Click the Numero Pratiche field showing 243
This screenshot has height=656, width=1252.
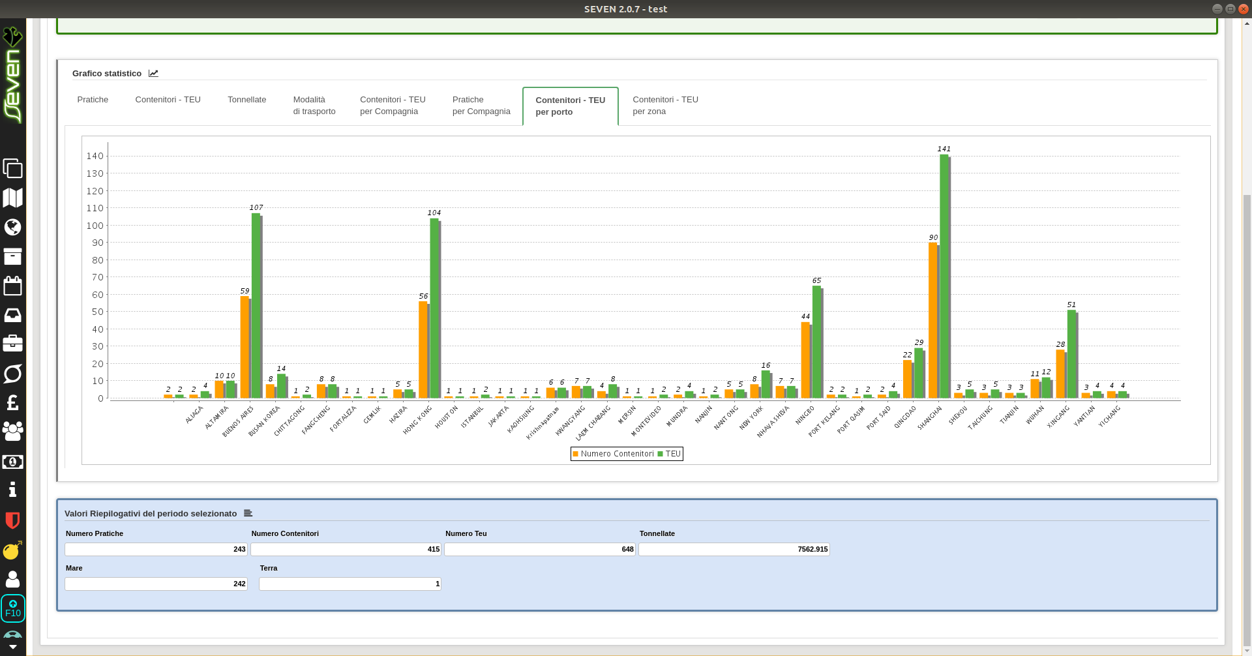(x=156, y=550)
